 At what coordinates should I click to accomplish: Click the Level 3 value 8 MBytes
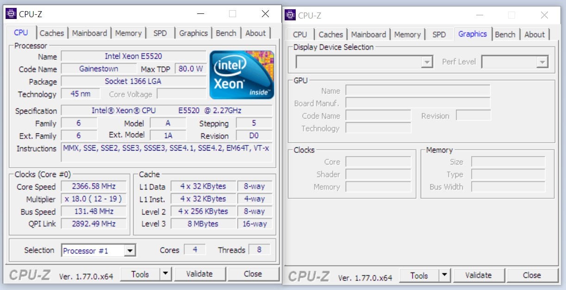203,224
